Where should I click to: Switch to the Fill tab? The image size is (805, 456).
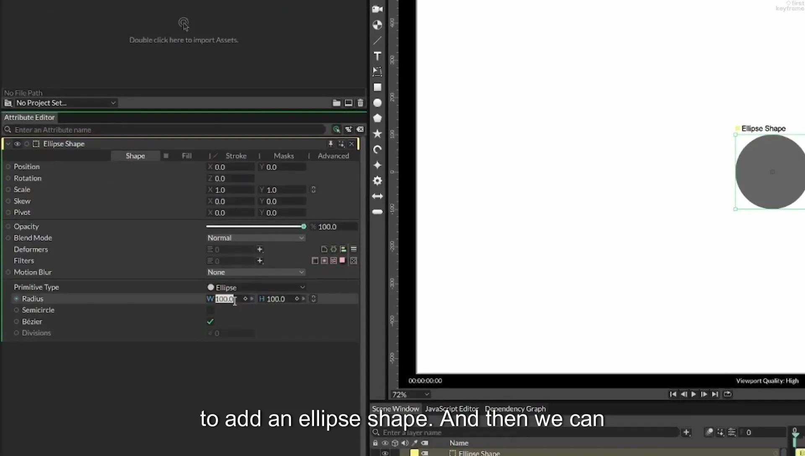tap(187, 156)
